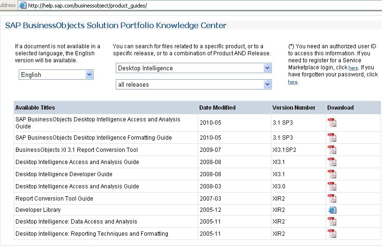Download PDF for 3.1 SP3 Access and Analysis Guide
The height and width of the screenshot is (246, 382).
click(332, 123)
